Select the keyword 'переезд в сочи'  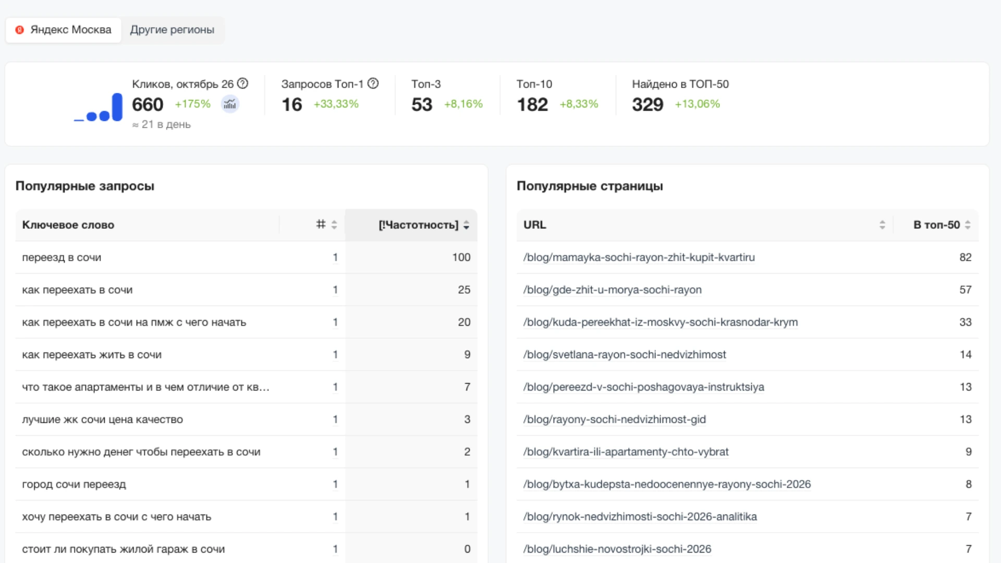point(62,258)
